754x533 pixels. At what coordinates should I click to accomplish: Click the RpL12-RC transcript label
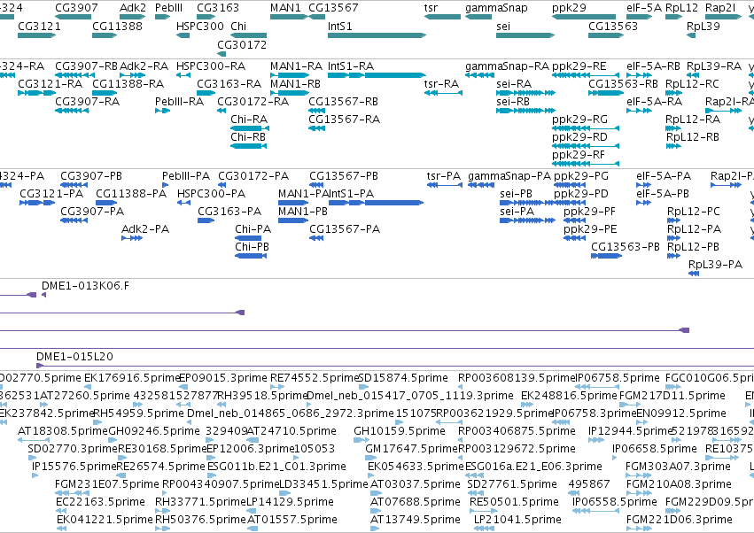(x=692, y=83)
